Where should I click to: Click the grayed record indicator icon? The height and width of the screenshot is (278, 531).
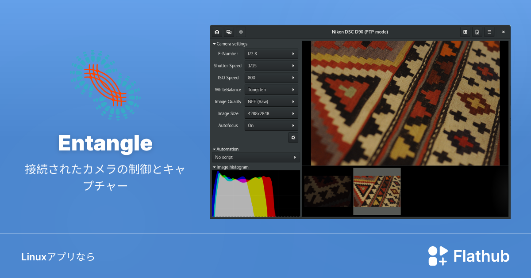(241, 32)
